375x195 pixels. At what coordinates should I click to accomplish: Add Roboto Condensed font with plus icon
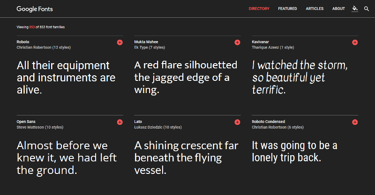click(355, 122)
